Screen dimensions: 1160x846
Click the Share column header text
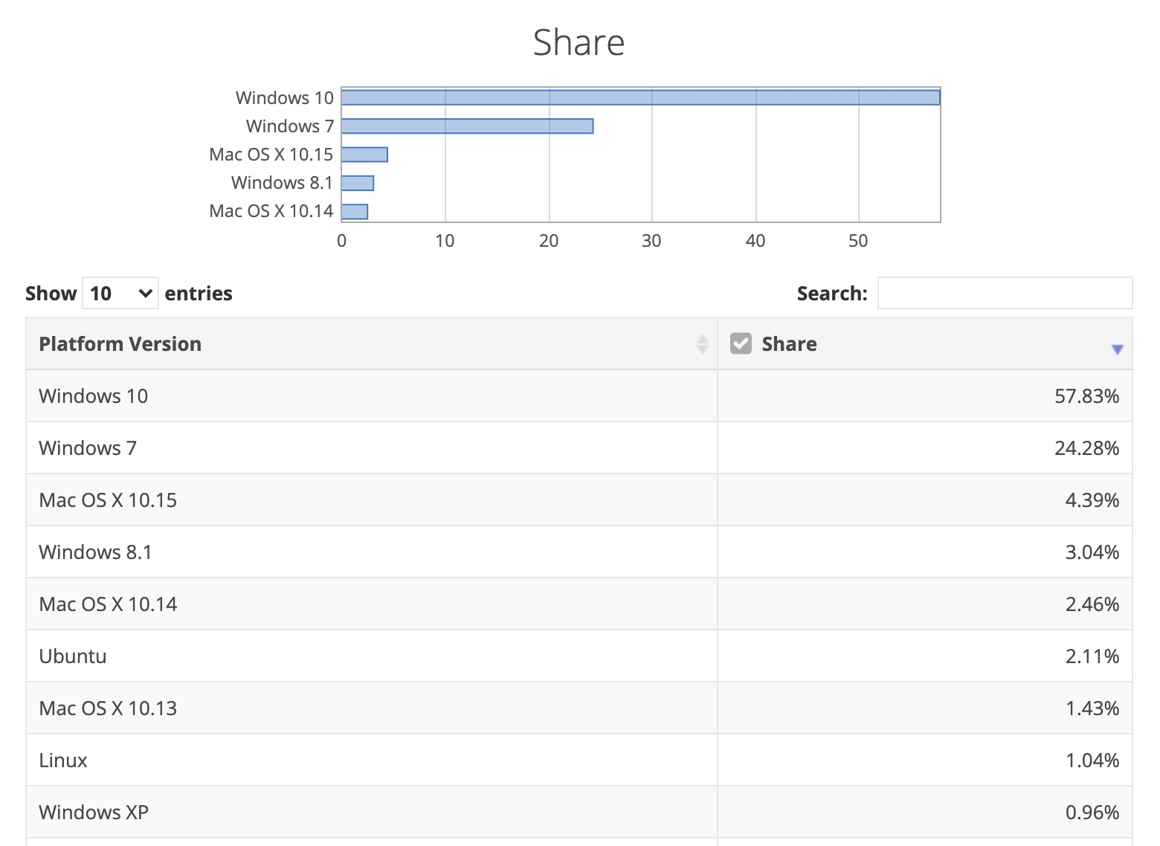[x=789, y=343]
